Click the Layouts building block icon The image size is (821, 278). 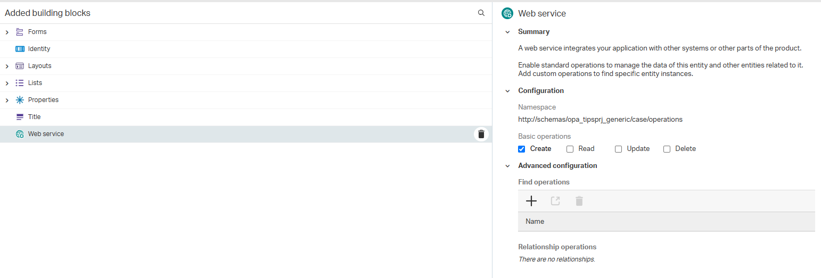[x=20, y=66]
